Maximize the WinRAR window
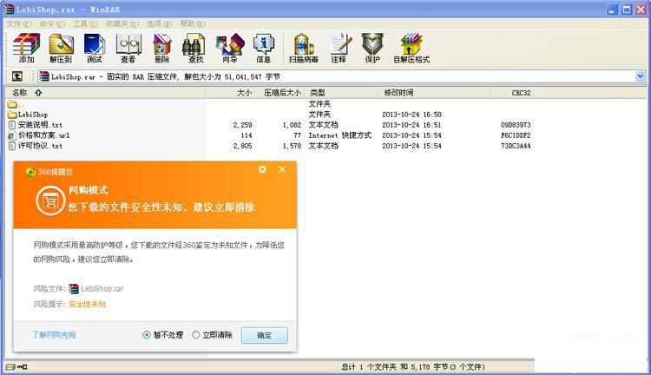The image size is (651, 375). click(627, 10)
